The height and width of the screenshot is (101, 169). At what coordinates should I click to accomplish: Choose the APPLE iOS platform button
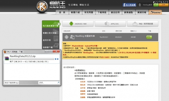point(110,24)
